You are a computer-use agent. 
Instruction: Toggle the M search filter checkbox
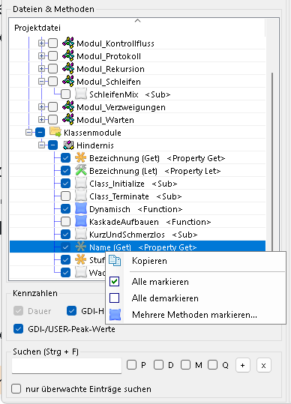coord(185,365)
